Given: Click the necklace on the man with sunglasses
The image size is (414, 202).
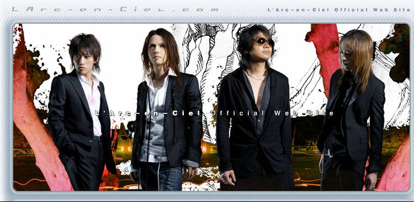Looking at the screenshot, I should (x=256, y=77).
